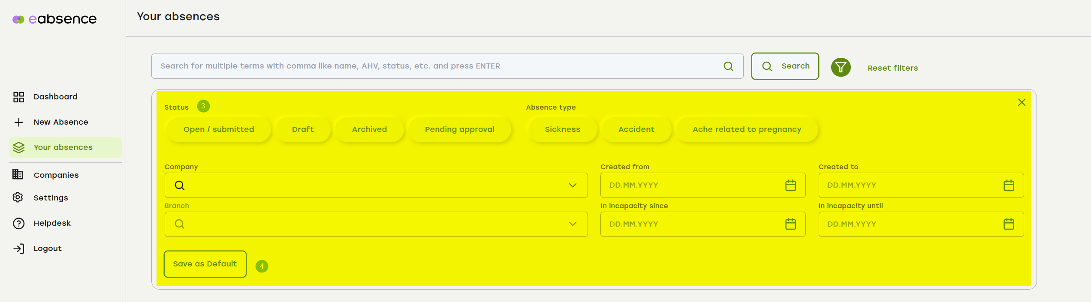Open calendar for In incapacity since
This screenshot has width=1091, height=302.
pos(790,224)
